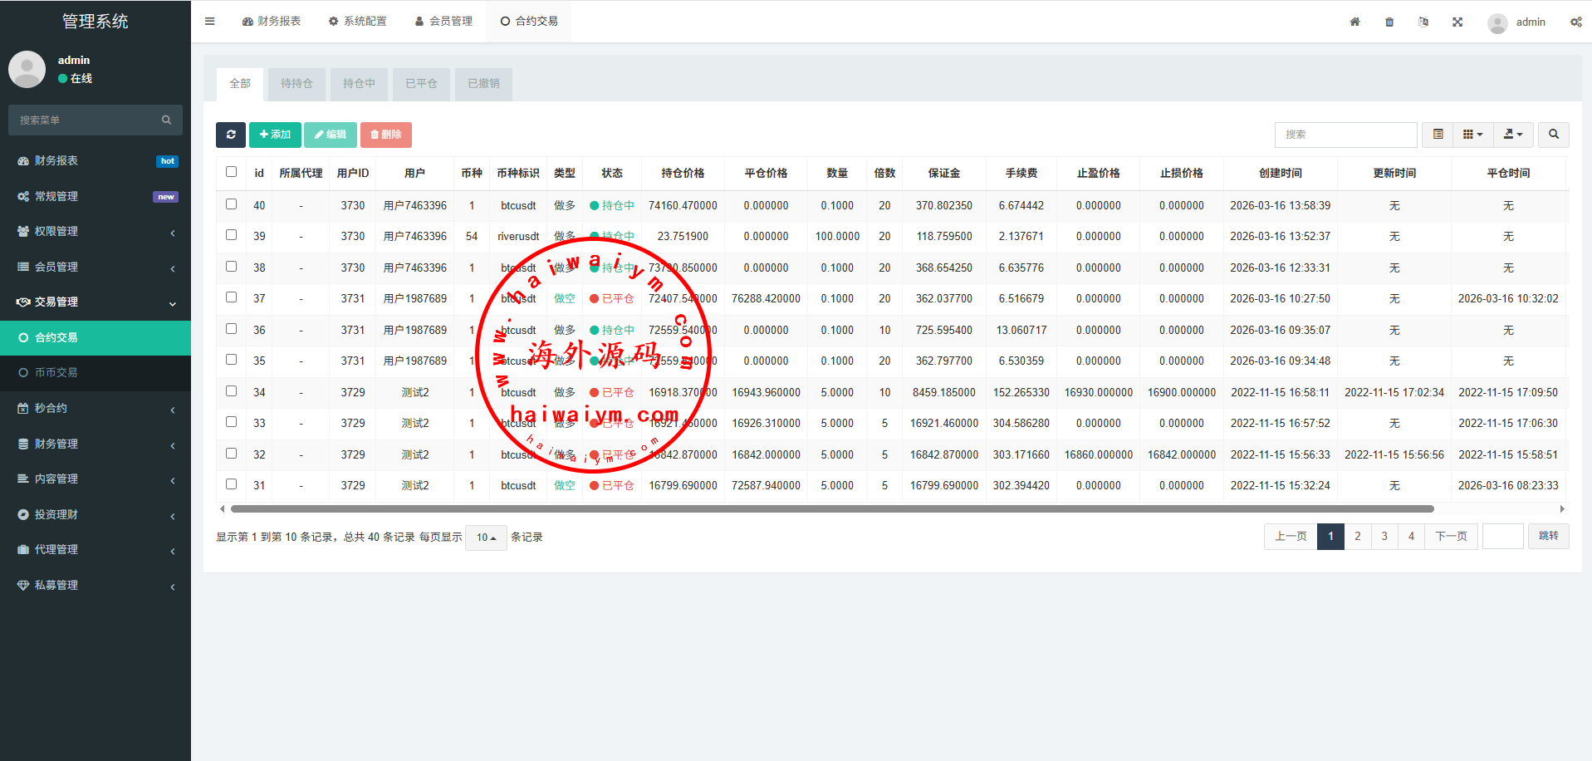Select the checkbox for row id 34
The image size is (1592, 761).
pyautogui.click(x=232, y=391)
